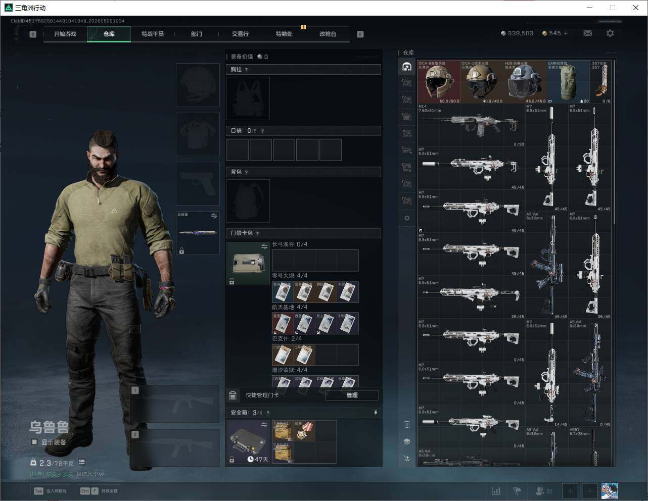Select primary weapon slot 2
Screen dimensions: 648x501
(175, 448)
